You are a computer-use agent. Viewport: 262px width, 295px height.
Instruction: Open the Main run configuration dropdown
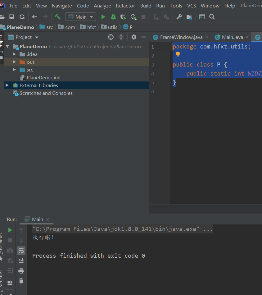81,17
